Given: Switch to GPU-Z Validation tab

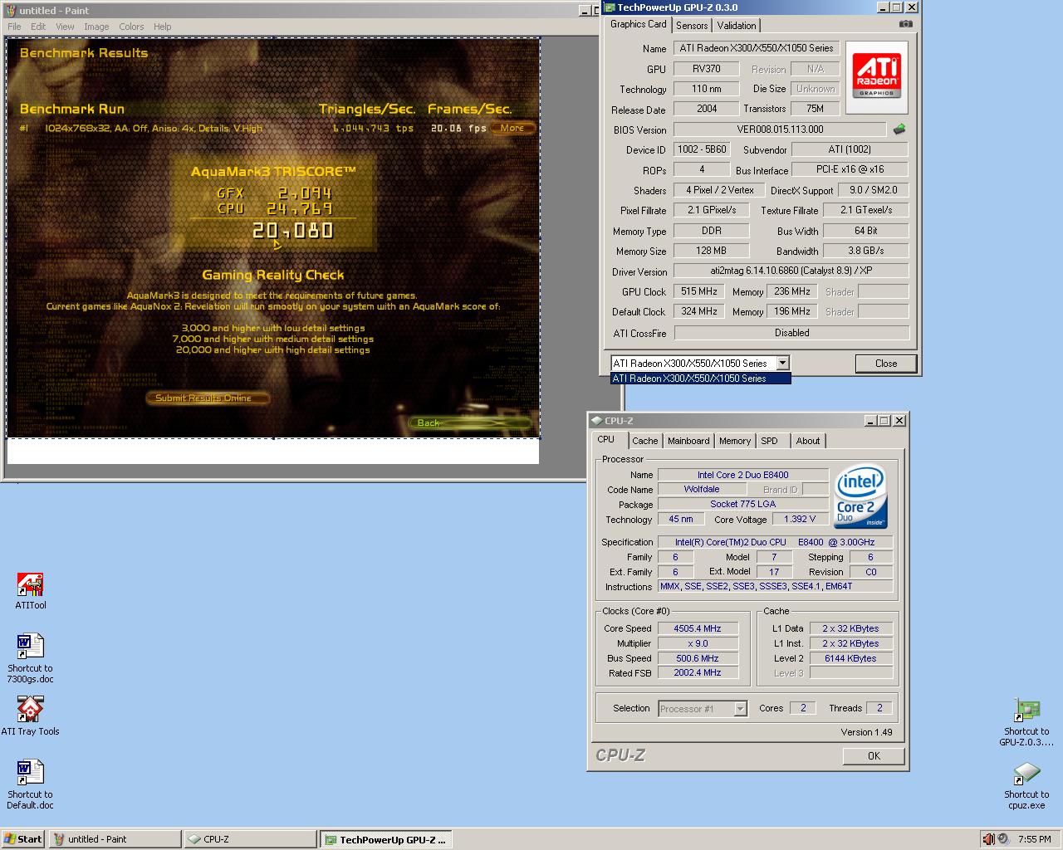Looking at the screenshot, I should [737, 26].
